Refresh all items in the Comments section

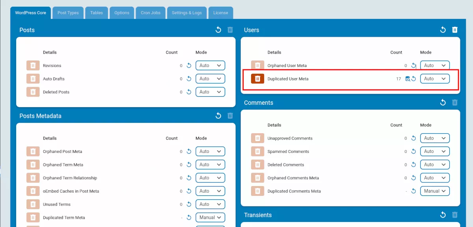(x=443, y=102)
